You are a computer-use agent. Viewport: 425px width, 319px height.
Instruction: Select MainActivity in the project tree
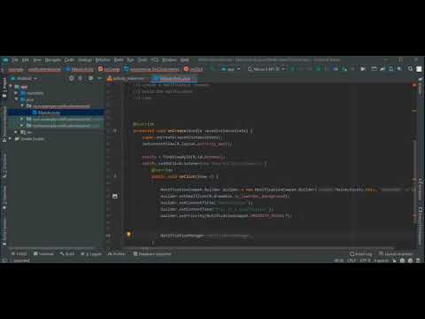(x=49, y=113)
